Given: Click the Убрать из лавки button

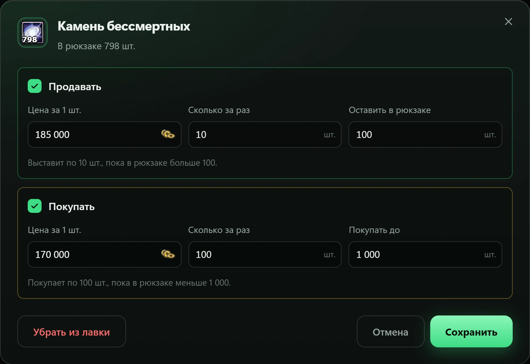Looking at the screenshot, I should (72, 331).
